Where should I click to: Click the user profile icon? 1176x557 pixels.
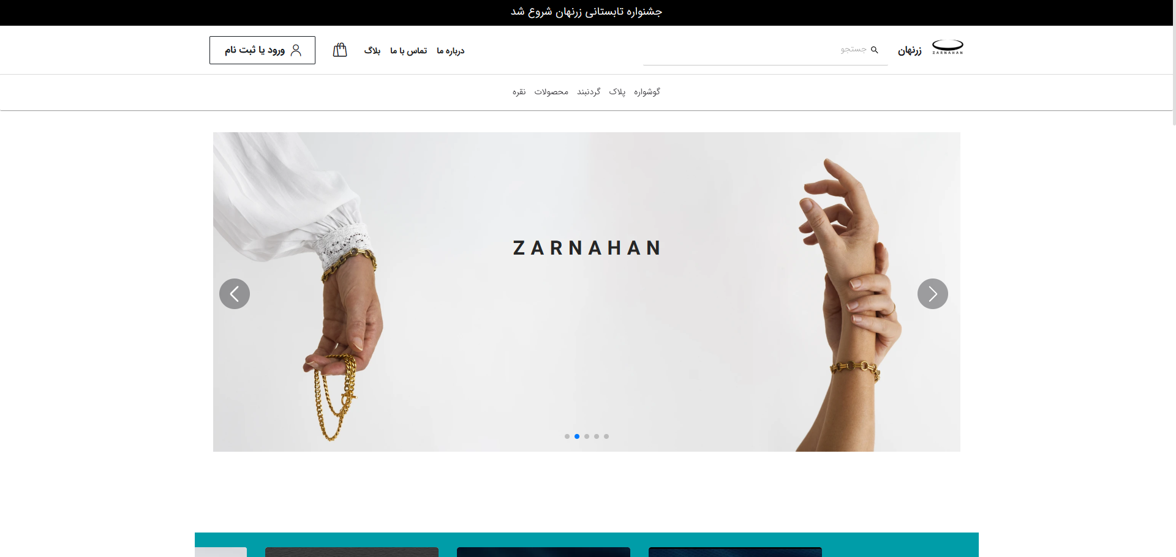296,50
